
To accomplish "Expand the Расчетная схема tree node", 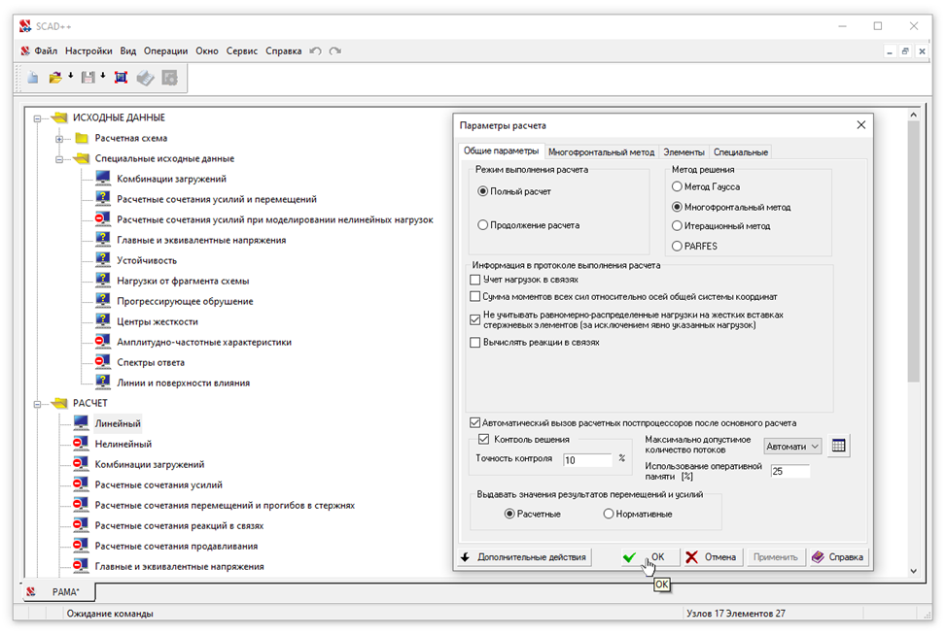I will [59, 139].
